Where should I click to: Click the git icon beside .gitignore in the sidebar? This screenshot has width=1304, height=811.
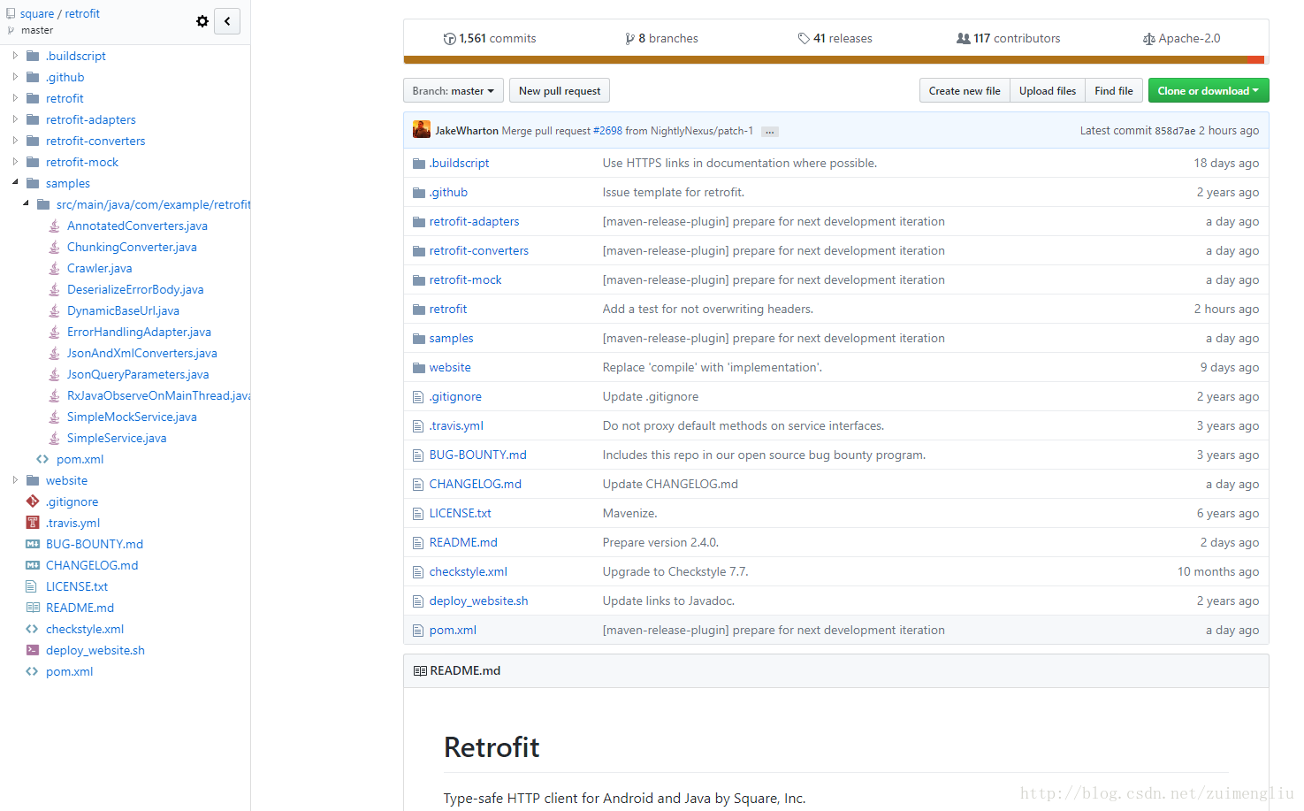(33, 501)
